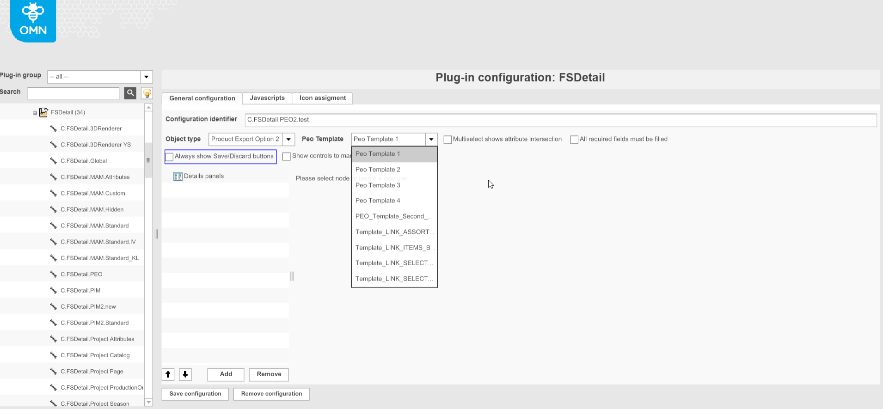Switch to General configuration tab
The width and height of the screenshot is (883, 409).
[x=202, y=98]
